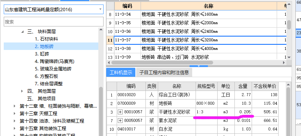Click code cell 00010020
This screenshot has width=301, height=136.
pyautogui.click(x=131, y=95)
